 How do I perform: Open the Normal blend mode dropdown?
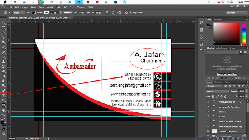[x=217, y=91]
